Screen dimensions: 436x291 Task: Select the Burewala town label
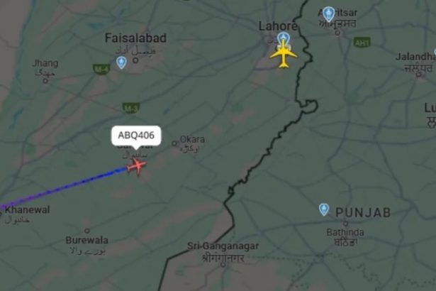pos(86,240)
